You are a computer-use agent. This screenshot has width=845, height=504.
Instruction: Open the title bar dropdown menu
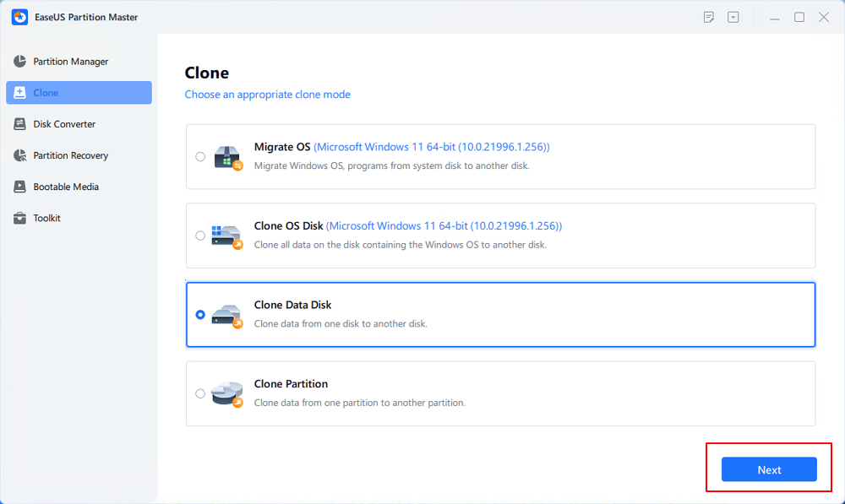coord(733,17)
